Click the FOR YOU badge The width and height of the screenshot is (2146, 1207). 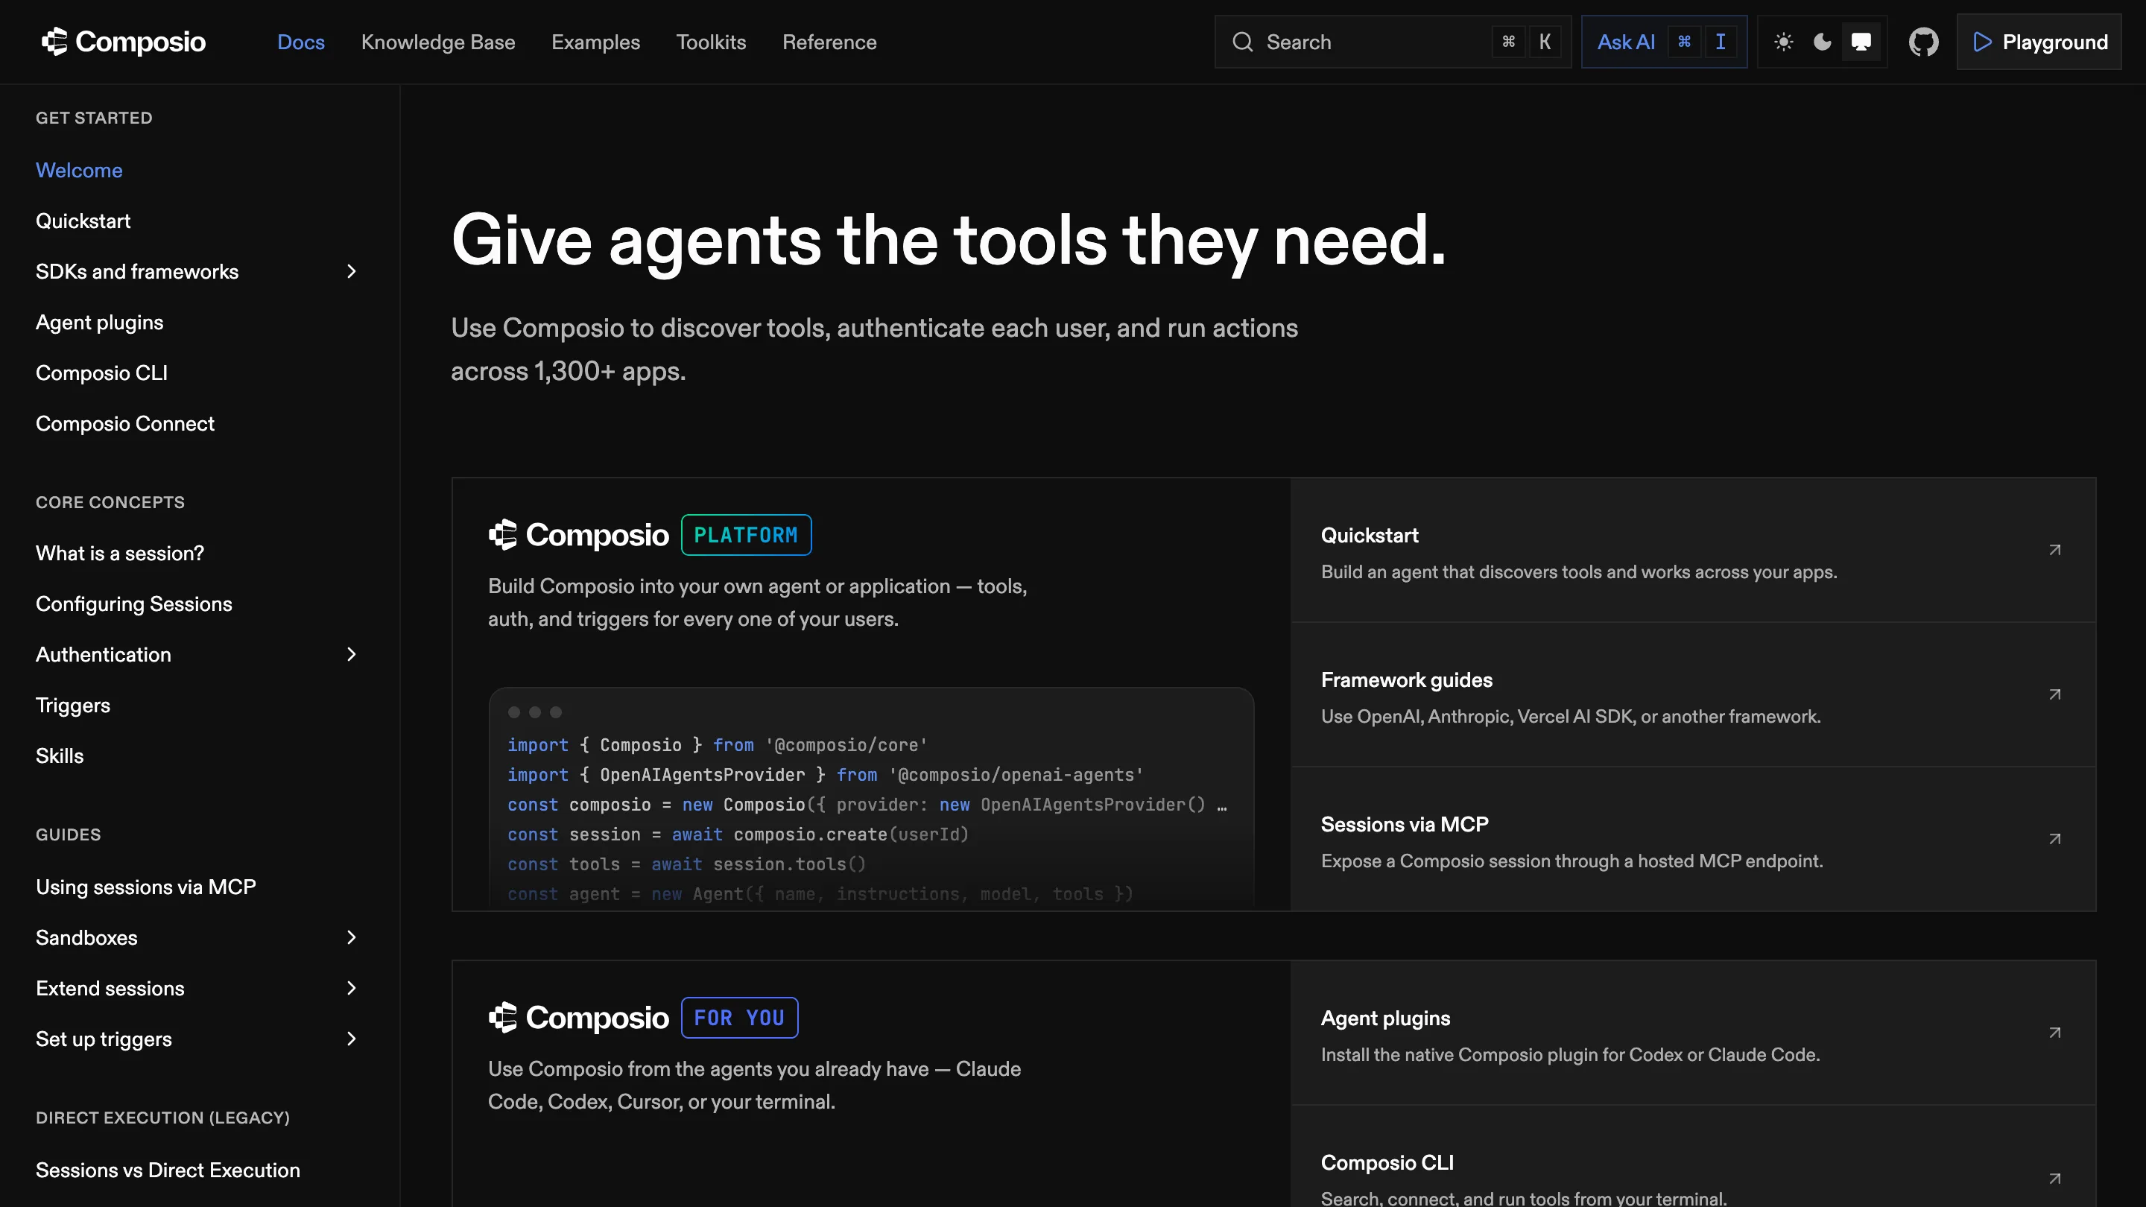740,1017
